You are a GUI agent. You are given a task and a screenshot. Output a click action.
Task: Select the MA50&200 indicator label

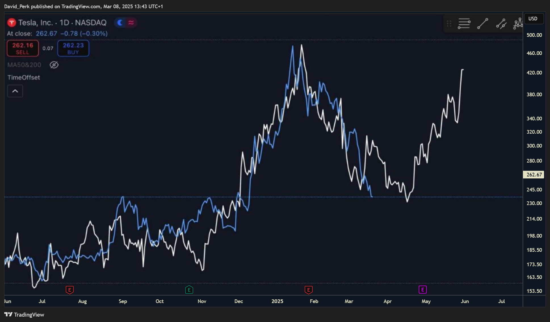(x=24, y=65)
